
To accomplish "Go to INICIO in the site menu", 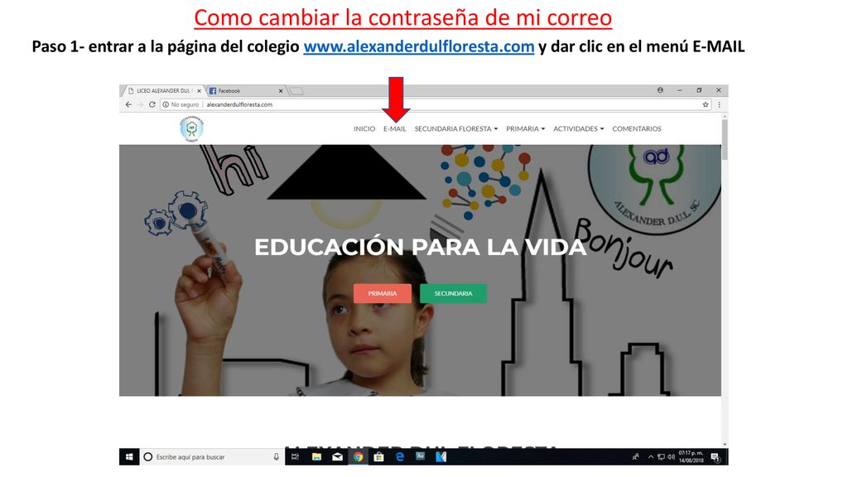I will pyautogui.click(x=364, y=128).
